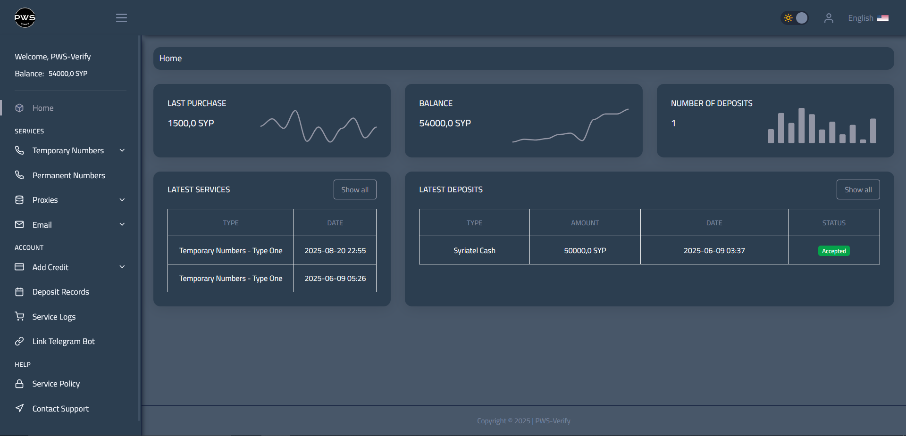Open the user profile icon

[828, 18]
